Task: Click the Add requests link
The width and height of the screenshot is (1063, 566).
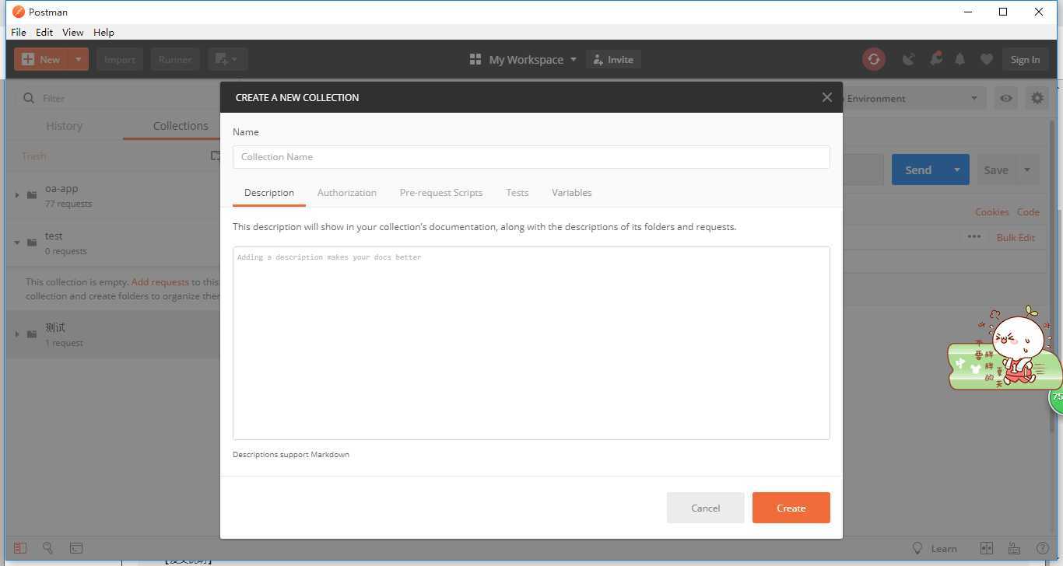Action: point(160,282)
